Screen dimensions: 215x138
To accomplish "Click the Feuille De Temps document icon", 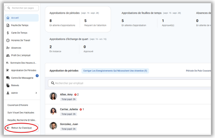I will tap(8, 25).
